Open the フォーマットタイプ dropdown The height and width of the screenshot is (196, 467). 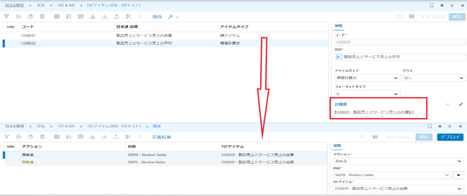point(367,93)
